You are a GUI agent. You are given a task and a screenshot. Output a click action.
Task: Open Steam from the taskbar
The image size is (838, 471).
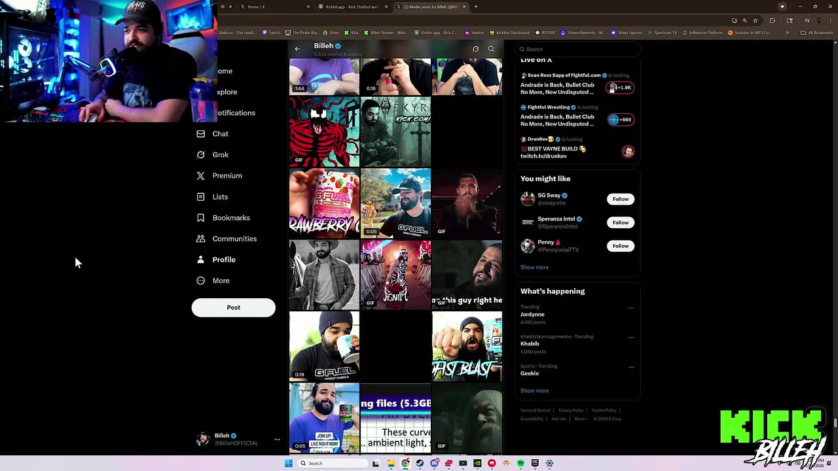click(x=420, y=463)
